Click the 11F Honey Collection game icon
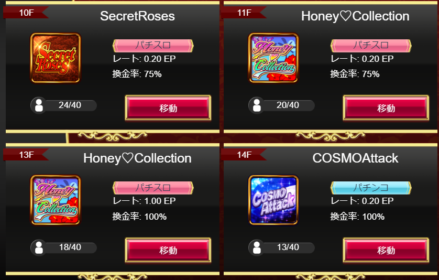This screenshot has height=280, width=439. coord(273,58)
